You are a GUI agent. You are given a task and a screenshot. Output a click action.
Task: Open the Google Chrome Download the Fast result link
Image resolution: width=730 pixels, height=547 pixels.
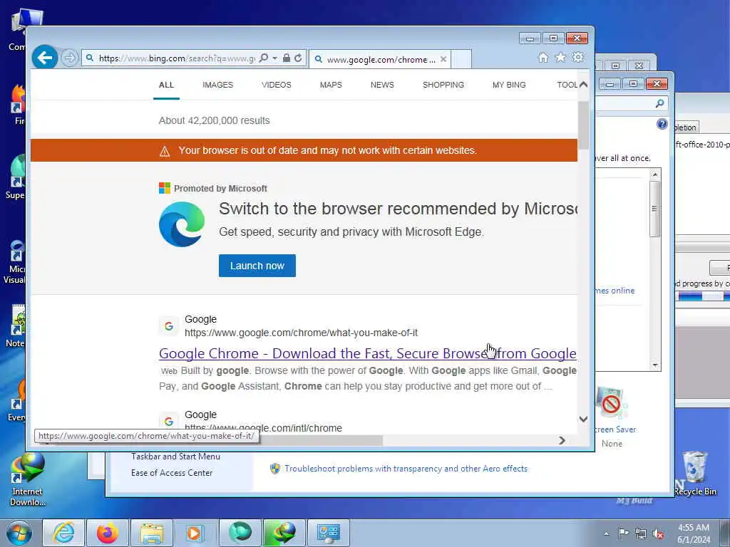(x=367, y=353)
